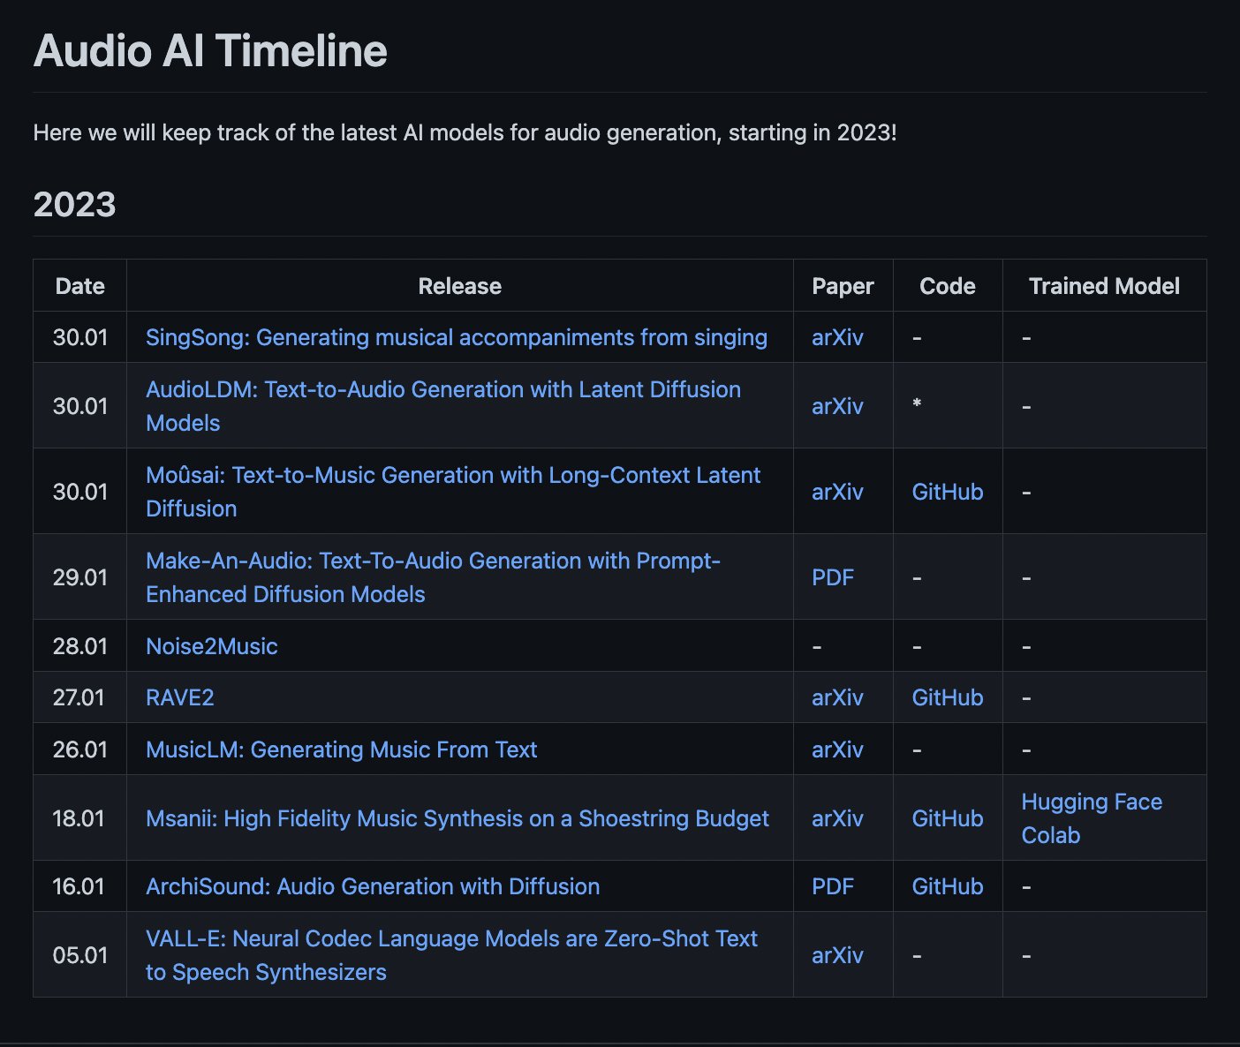Open RAVE2's GitHub code link
Screen dimensions: 1240x1047
point(946,697)
